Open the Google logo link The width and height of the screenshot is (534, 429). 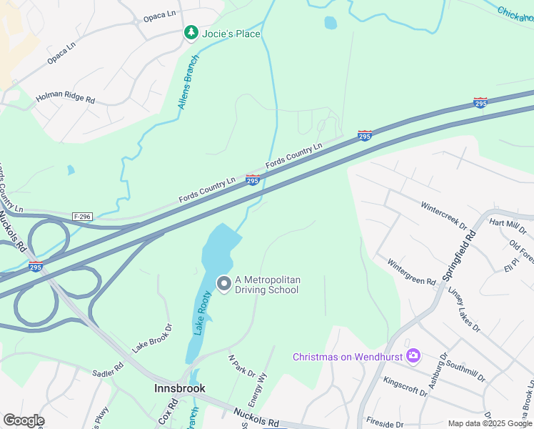point(24,420)
